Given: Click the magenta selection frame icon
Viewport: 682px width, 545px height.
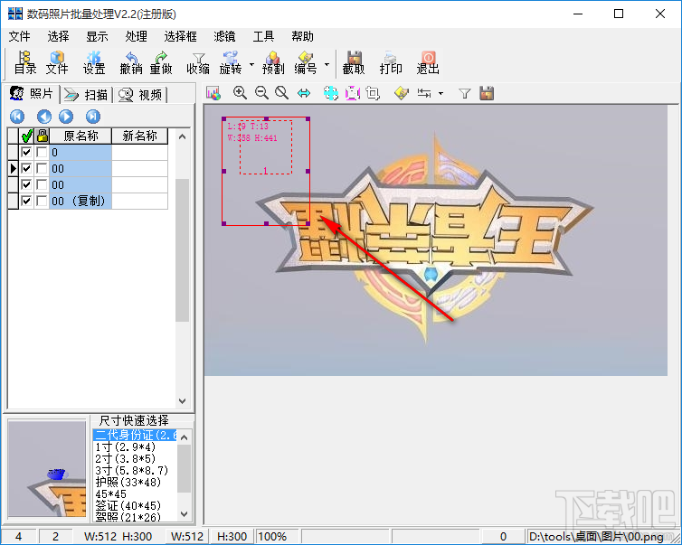Looking at the screenshot, I should pos(353,93).
